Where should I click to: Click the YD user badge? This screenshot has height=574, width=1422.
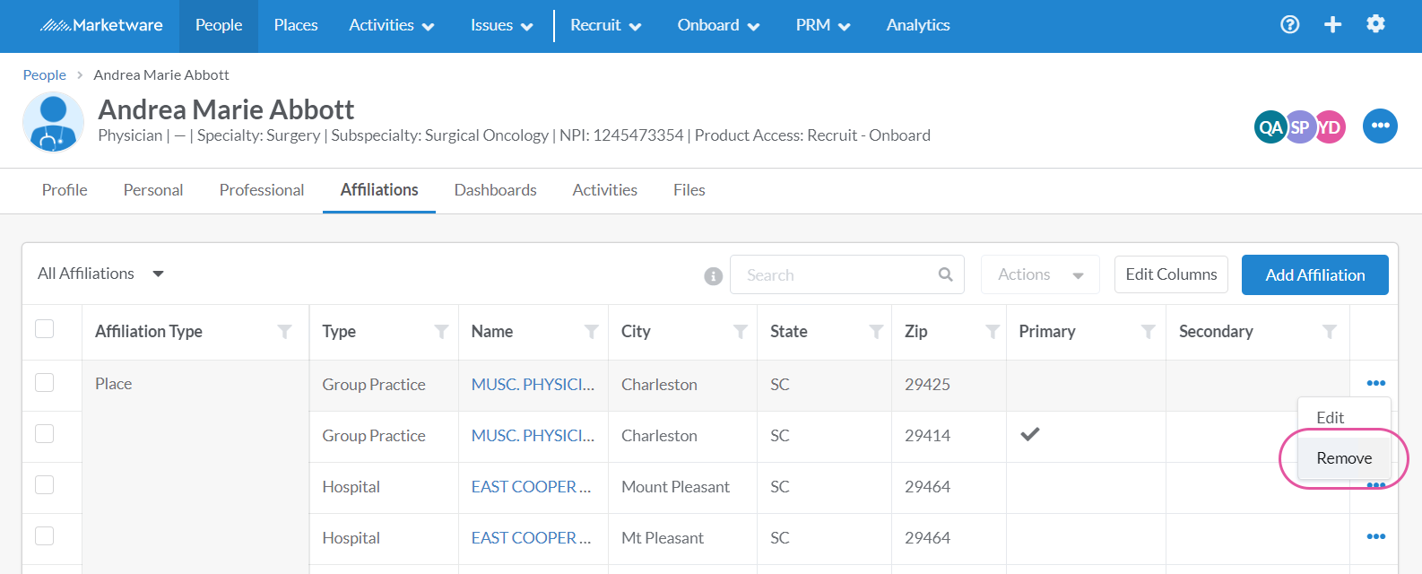click(1330, 127)
